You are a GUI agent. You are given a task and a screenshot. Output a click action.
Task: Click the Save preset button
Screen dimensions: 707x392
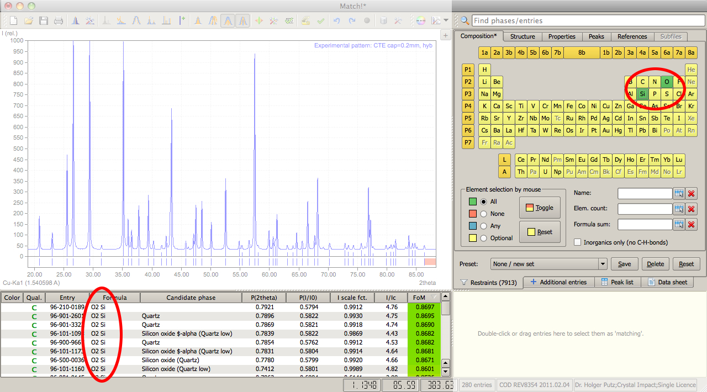(x=624, y=264)
